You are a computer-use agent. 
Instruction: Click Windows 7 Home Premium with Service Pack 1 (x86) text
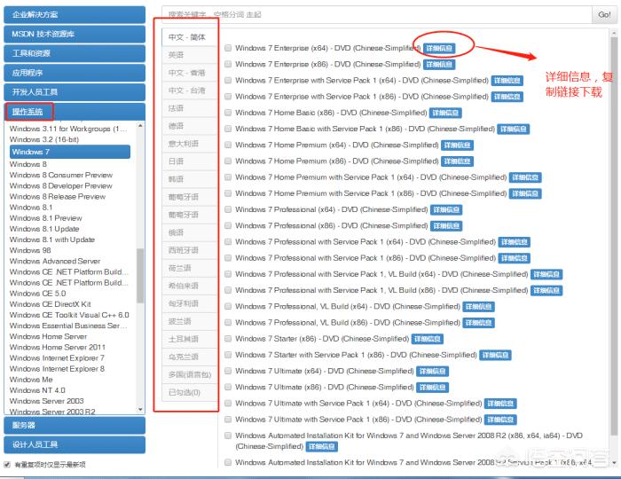[371, 193]
